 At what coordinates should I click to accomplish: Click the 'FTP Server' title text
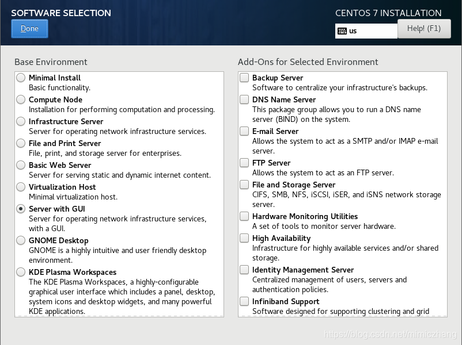pyautogui.click(x=271, y=163)
